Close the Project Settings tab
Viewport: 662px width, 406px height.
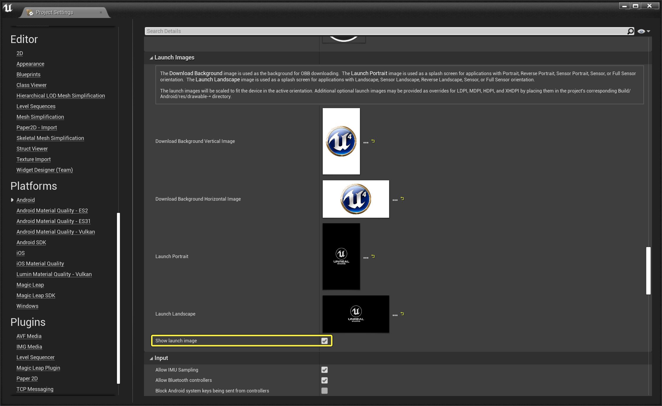pos(101,12)
